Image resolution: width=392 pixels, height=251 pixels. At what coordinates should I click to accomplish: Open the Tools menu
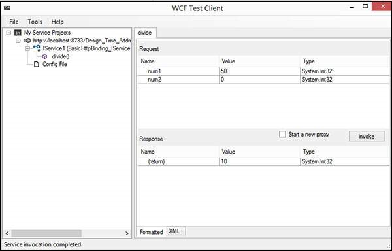pyautogui.click(x=35, y=22)
